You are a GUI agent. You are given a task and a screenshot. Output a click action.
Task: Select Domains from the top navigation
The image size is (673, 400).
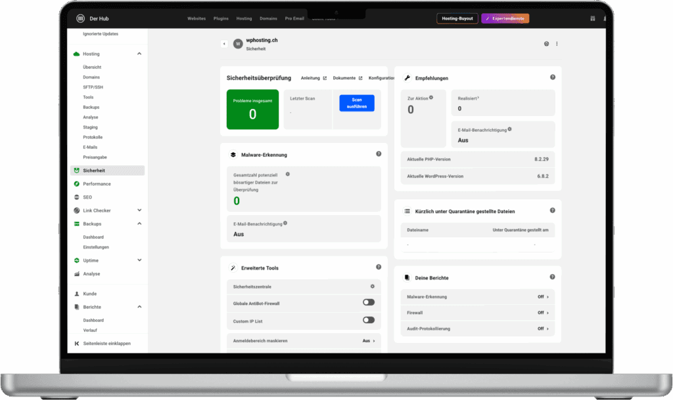point(268,18)
